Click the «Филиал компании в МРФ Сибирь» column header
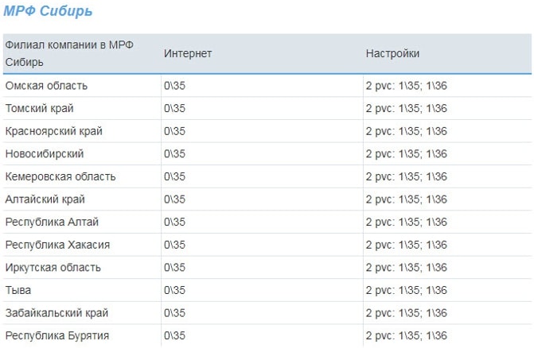 pyautogui.click(x=69, y=53)
